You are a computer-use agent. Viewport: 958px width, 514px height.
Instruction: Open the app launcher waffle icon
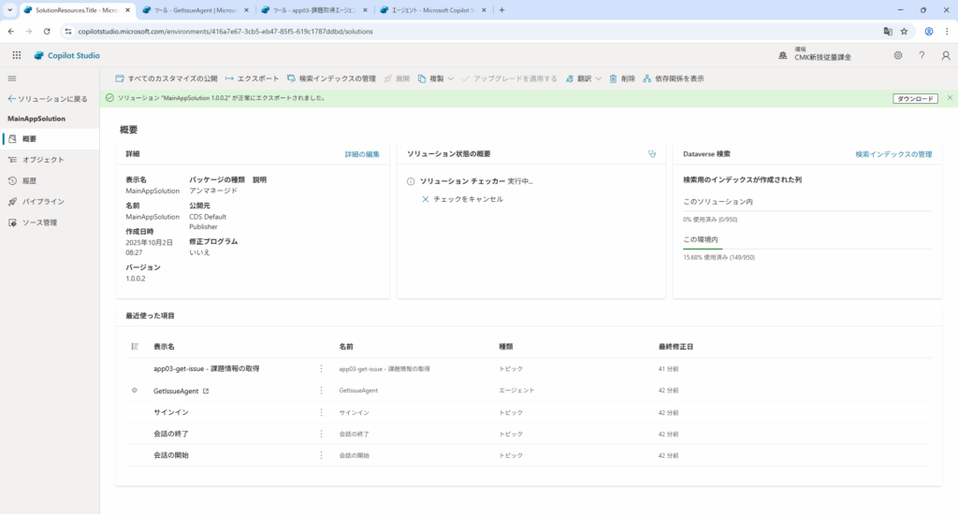16,55
